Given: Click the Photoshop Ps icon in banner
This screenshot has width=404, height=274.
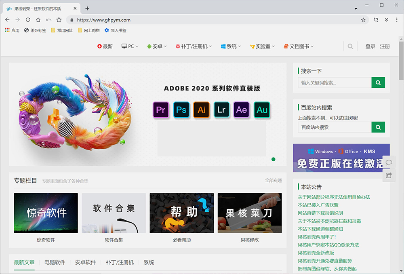Looking at the screenshot, I should [x=181, y=110].
